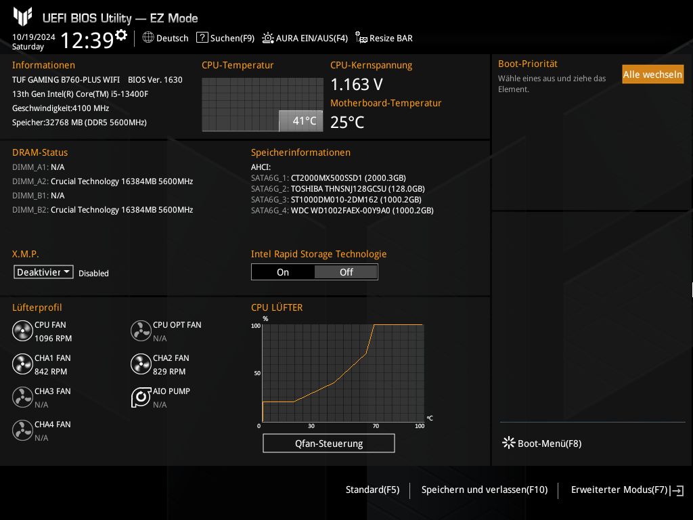Screen dimensions: 693x520
Task: Click the TUF logo in header
Action: [22, 17]
